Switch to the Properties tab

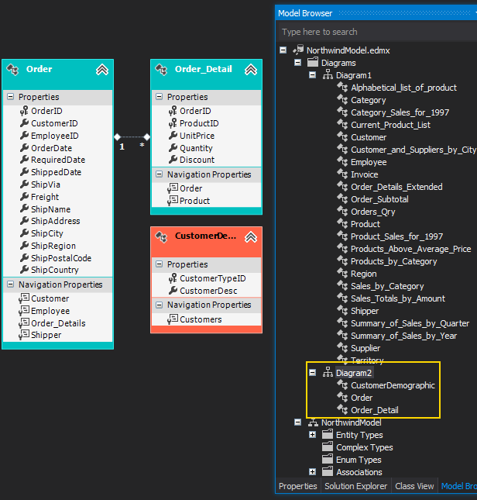tap(298, 486)
